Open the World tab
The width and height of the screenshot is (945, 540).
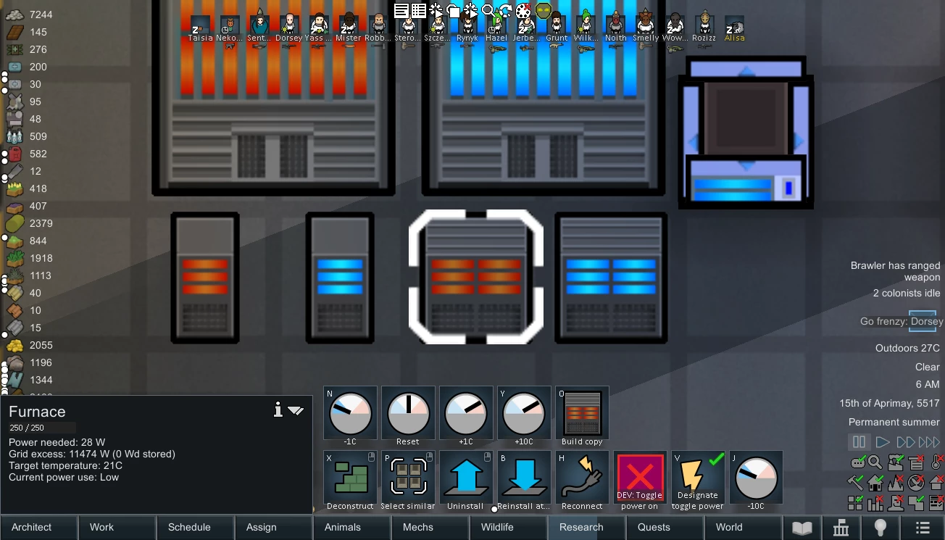click(744, 528)
